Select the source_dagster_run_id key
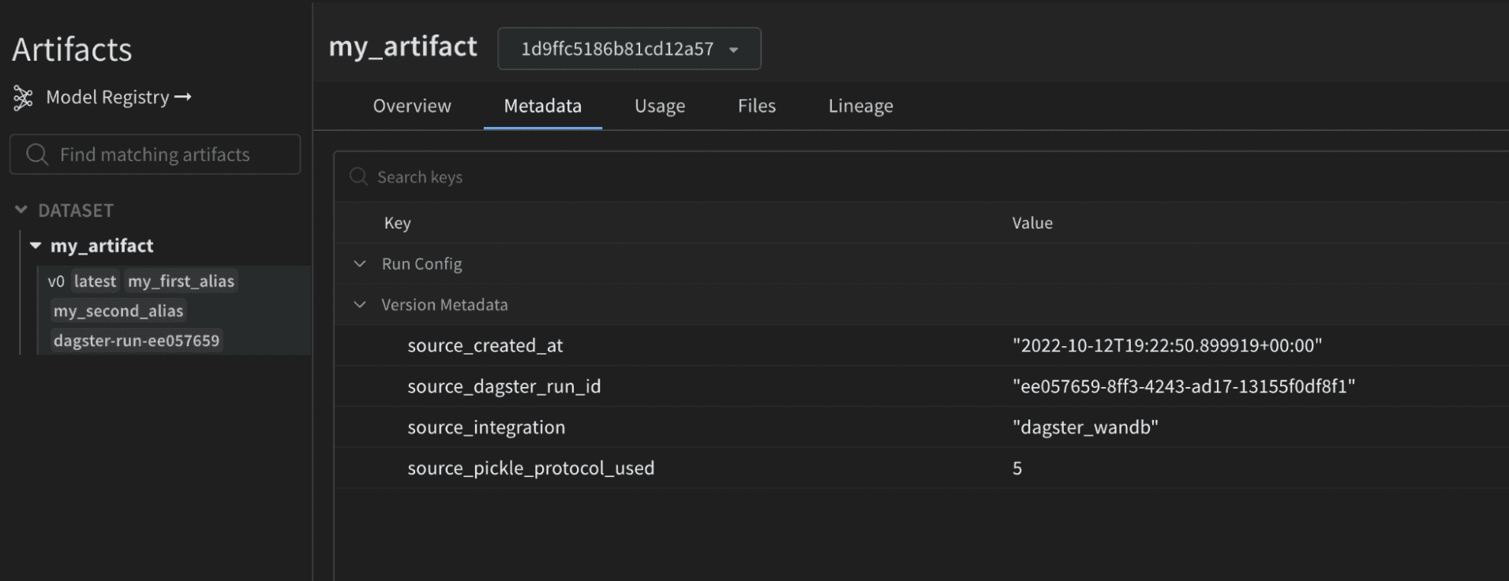 (x=504, y=386)
